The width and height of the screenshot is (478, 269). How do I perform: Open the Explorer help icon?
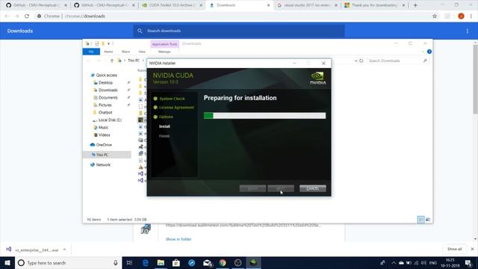click(429, 52)
